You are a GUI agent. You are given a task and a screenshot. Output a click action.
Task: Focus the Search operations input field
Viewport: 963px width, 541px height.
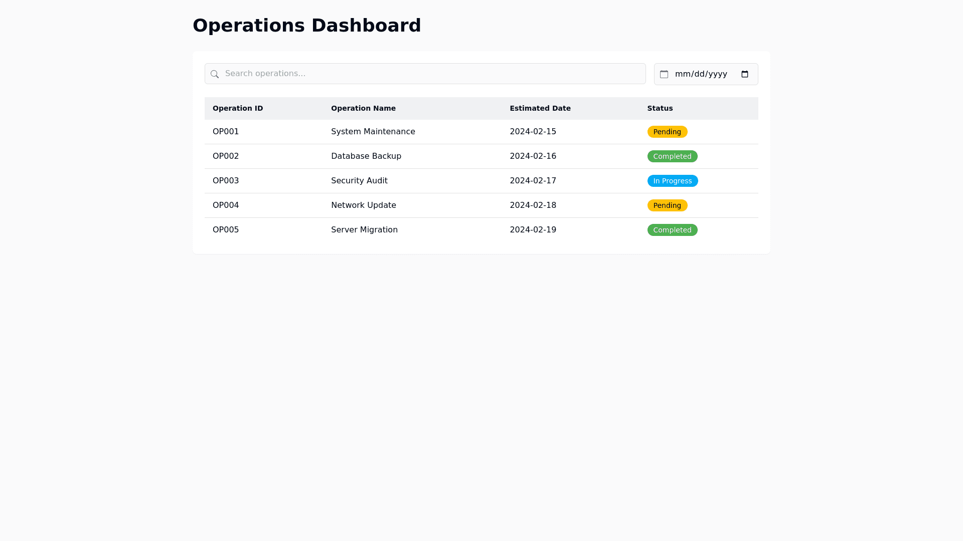click(431, 74)
